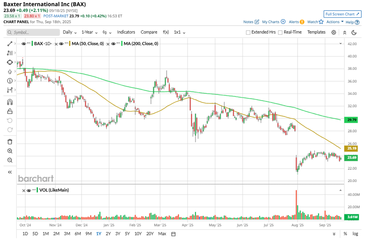The image size is (365, 239).
Task: Toggle percent scale
Action: pyautogui.click(x=345, y=234)
